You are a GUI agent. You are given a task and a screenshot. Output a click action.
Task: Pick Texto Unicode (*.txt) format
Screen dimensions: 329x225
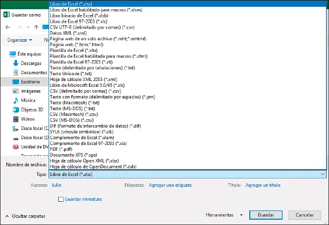click(x=188, y=74)
